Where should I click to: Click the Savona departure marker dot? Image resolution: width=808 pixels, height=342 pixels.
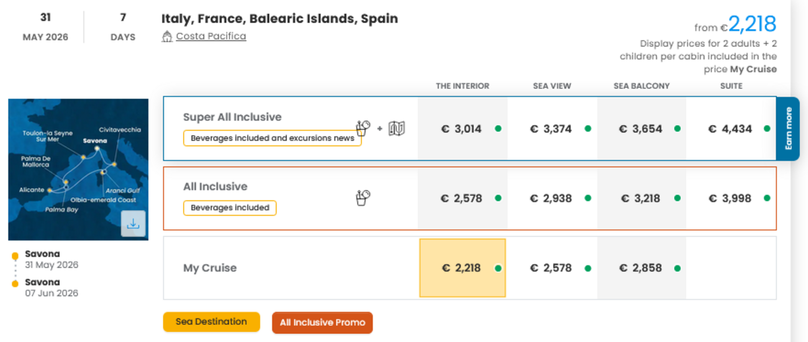click(15, 256)
